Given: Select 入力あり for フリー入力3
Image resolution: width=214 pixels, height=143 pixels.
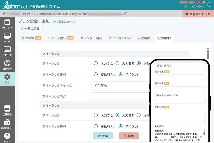Looking at the screenshot, I should pos(117,115).
